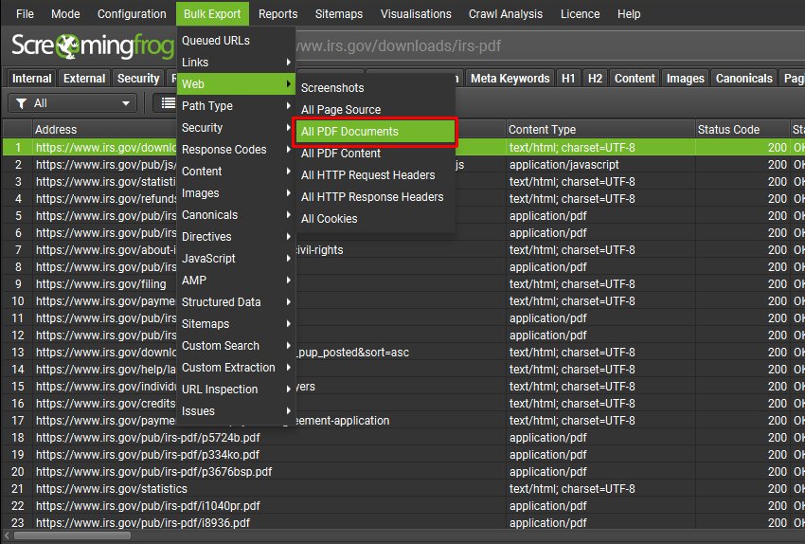Click the filter funnel icon beside All
This screenshot has width=805, height=544.
pos(21,103)
